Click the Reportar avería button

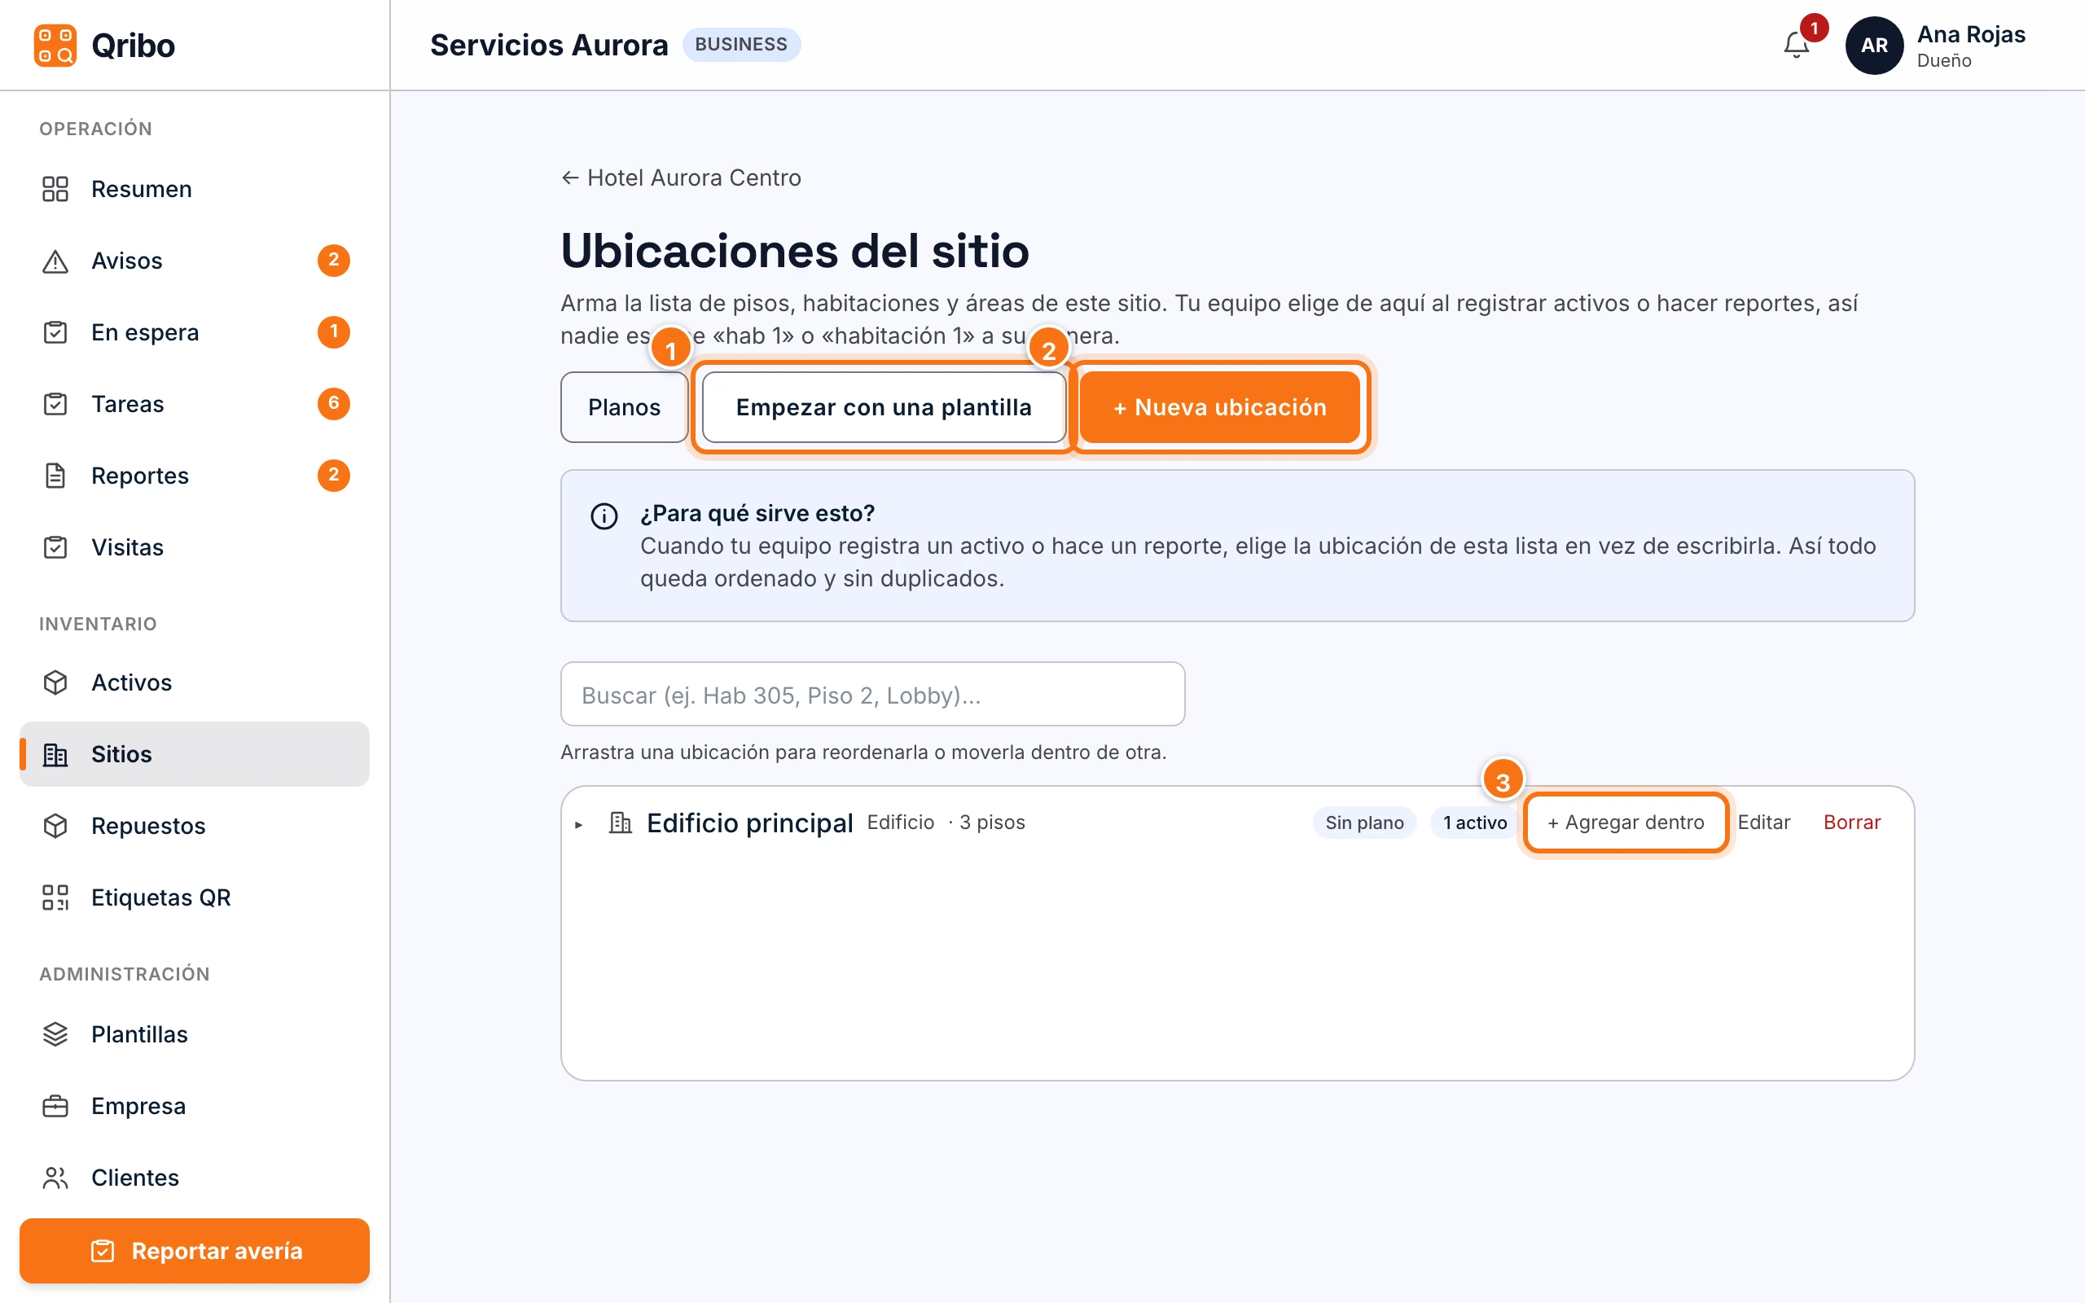click(x=195, y=1249)
